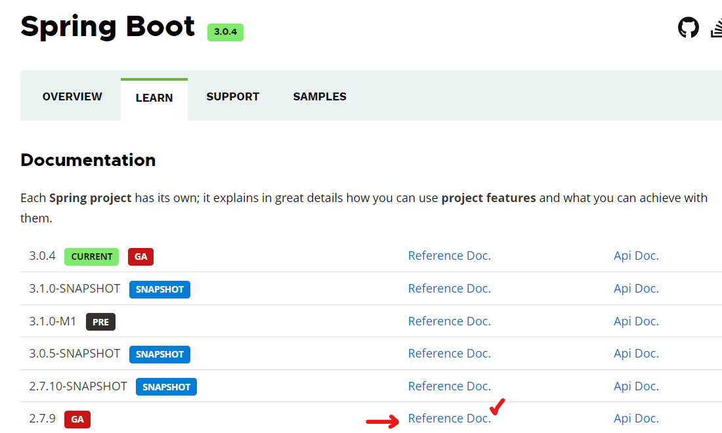Open Reference Doc. for version 3.0.4
This screenshot has width=722, height=433.
point(450,256)
